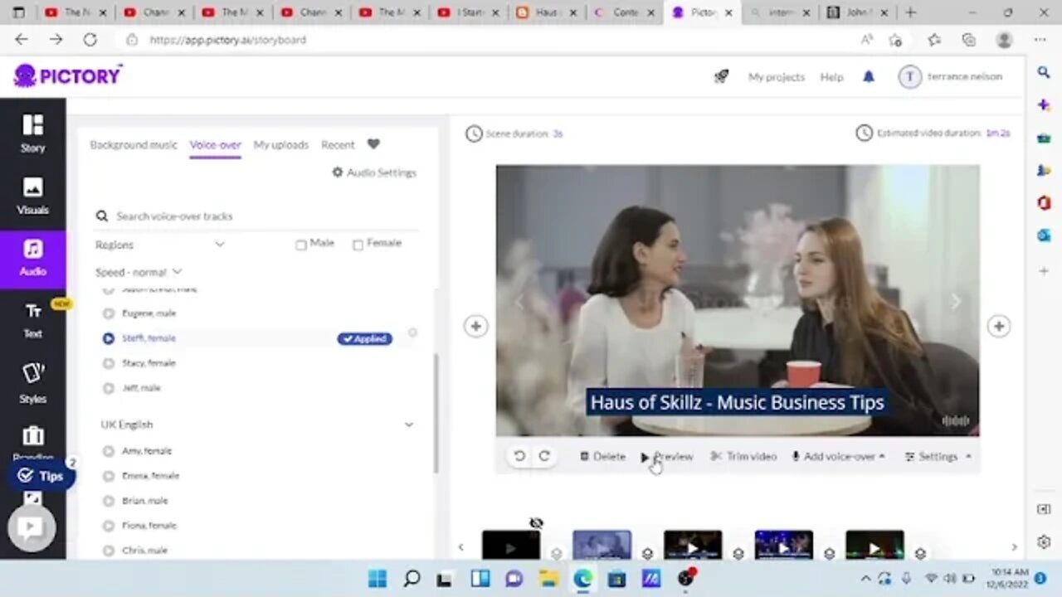The width and height of the screenshot is (1062, 597).
Task: Open the Text section in sidebar
Action: pos(32,319)
